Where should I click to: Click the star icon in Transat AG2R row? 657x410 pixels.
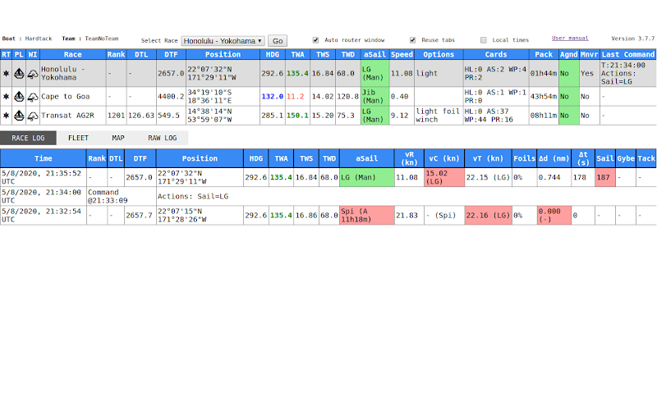6,115
